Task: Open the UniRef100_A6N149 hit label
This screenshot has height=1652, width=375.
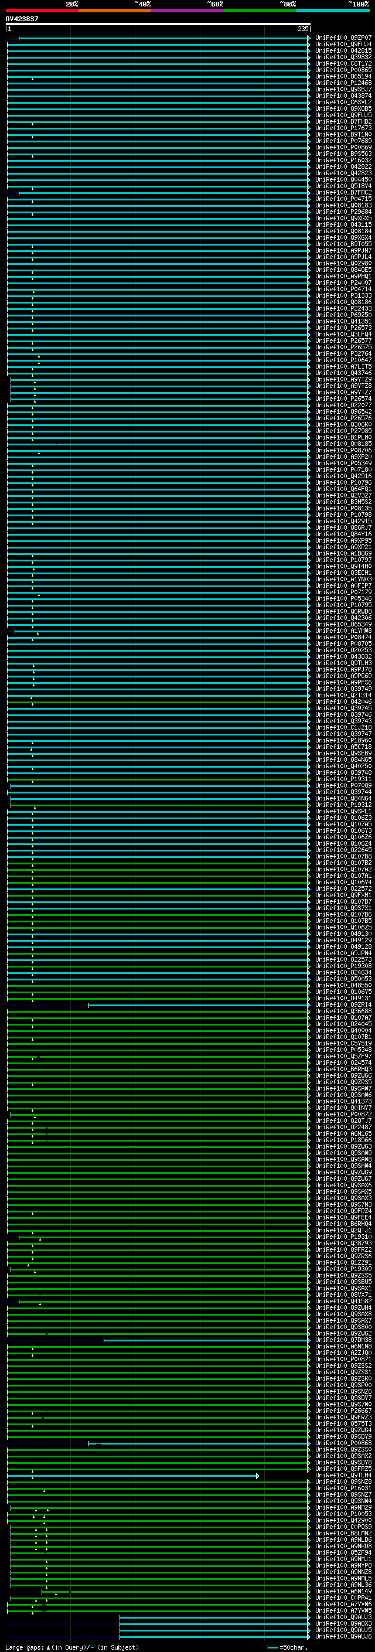Action: click(343, 1591)
